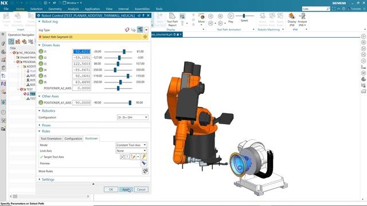Click the vector X icon for Target Tool Axis
This screenshot has height=206, width=367.
(x=122, y=157)
